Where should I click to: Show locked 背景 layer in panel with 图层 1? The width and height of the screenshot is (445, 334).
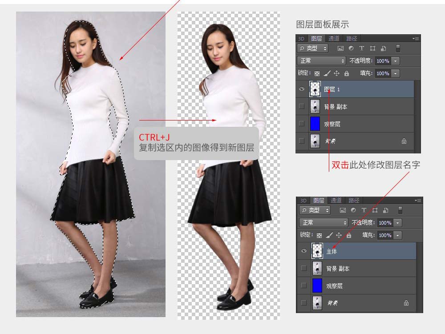(302, 141)
